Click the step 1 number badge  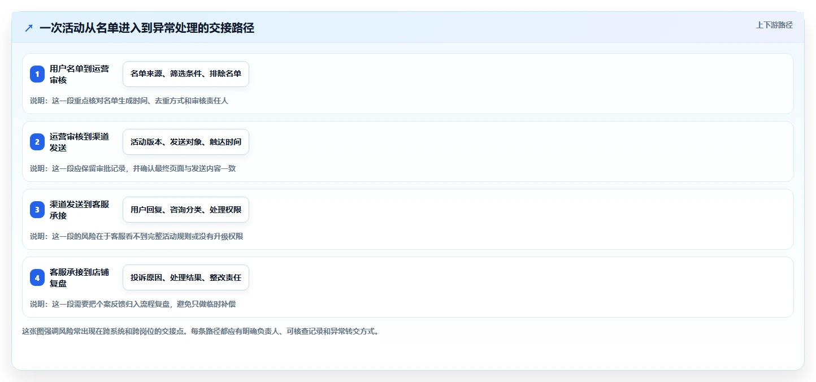pos(37,74)
